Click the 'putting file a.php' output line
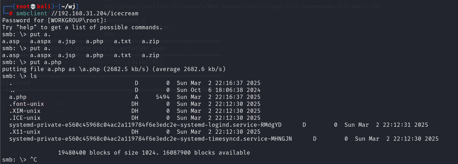The width and height of the screenshot is (458, 164). click(114, 69)
